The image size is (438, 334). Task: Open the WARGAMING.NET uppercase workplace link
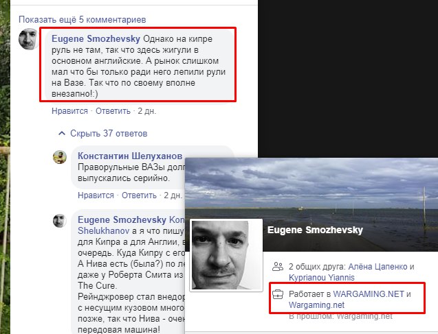click(369, 294)
